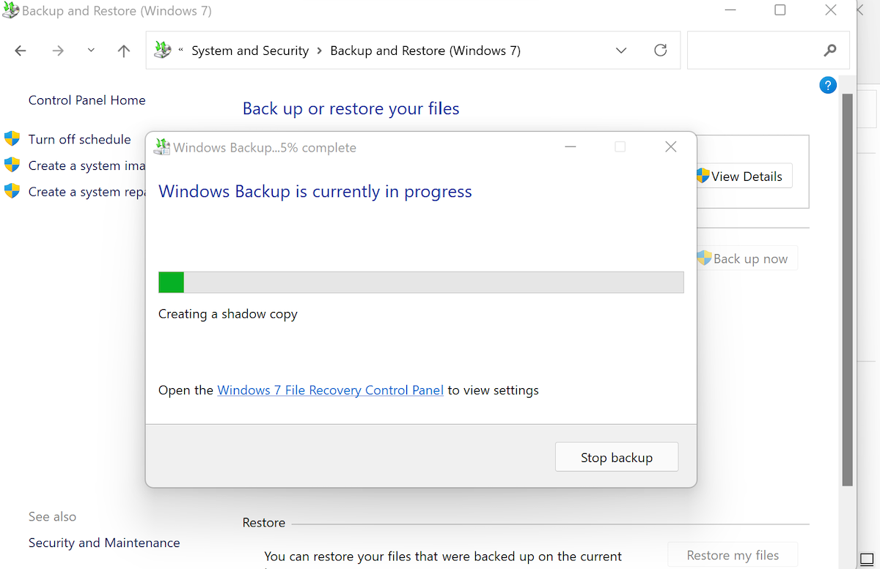Click the Backup and Restore icon in the breadcrumb
The image size is (880, 569).
[x=162, y=50]
